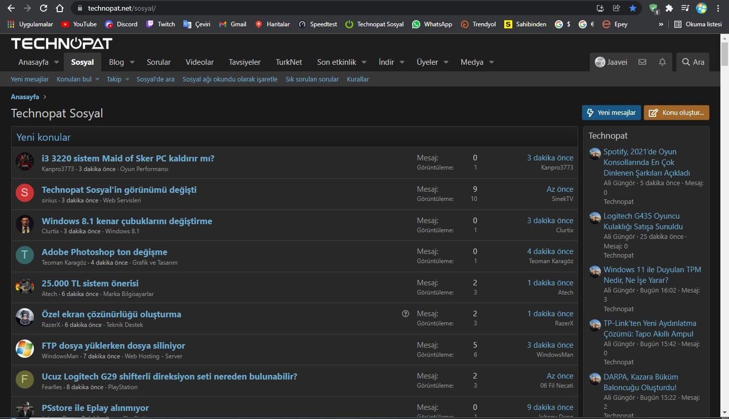Click the Technopat logo
Image resolution: width=729 pixels, height=419 pixels.
(x=62, y=44)
